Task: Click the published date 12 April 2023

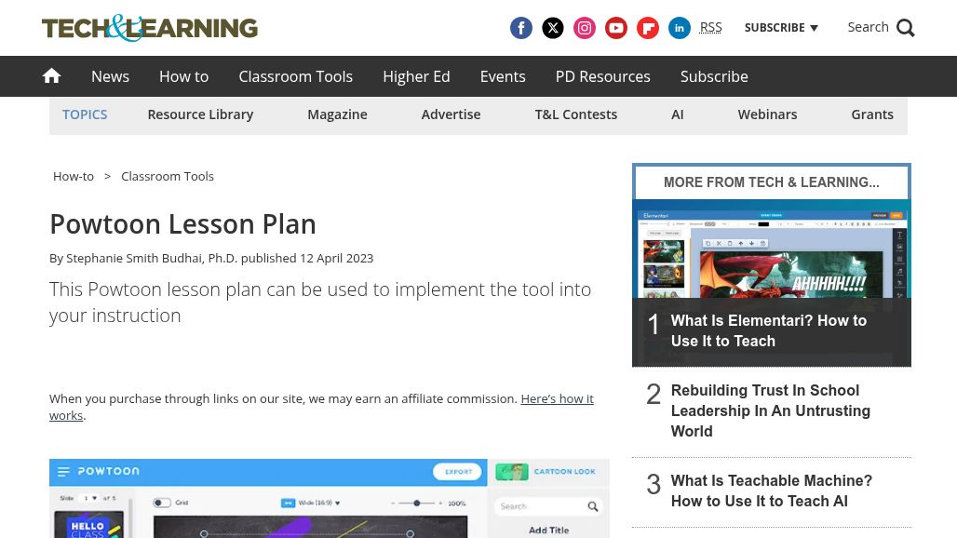Action: coord(336,258)
